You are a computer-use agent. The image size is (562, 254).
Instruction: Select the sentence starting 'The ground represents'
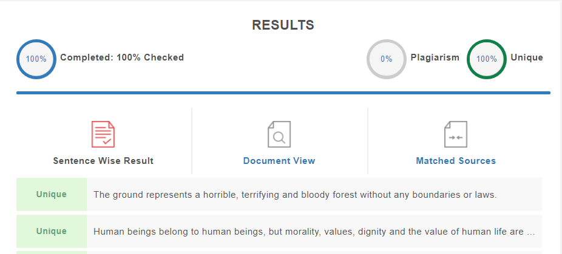click(x=296, y=195)
